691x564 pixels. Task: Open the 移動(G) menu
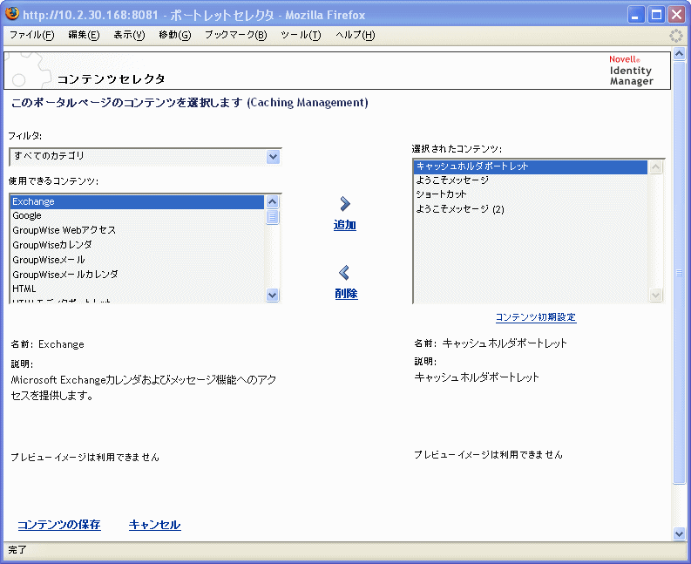point(175,35)
